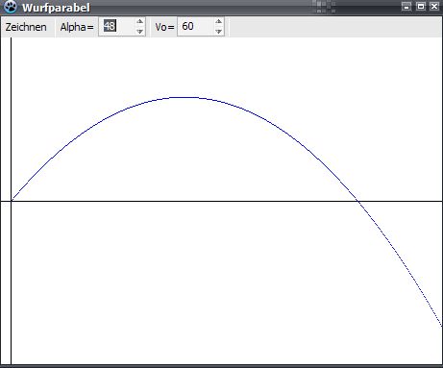
Task: Increase the Vo value with up arrow
Action: (218, 21)
